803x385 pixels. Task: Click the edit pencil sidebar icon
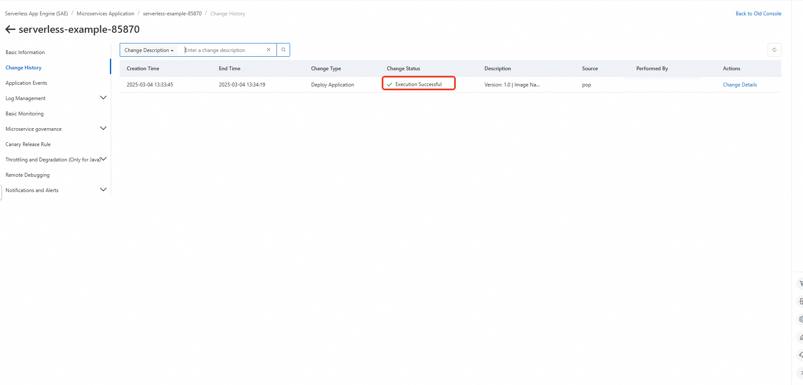tap(800, 337)
